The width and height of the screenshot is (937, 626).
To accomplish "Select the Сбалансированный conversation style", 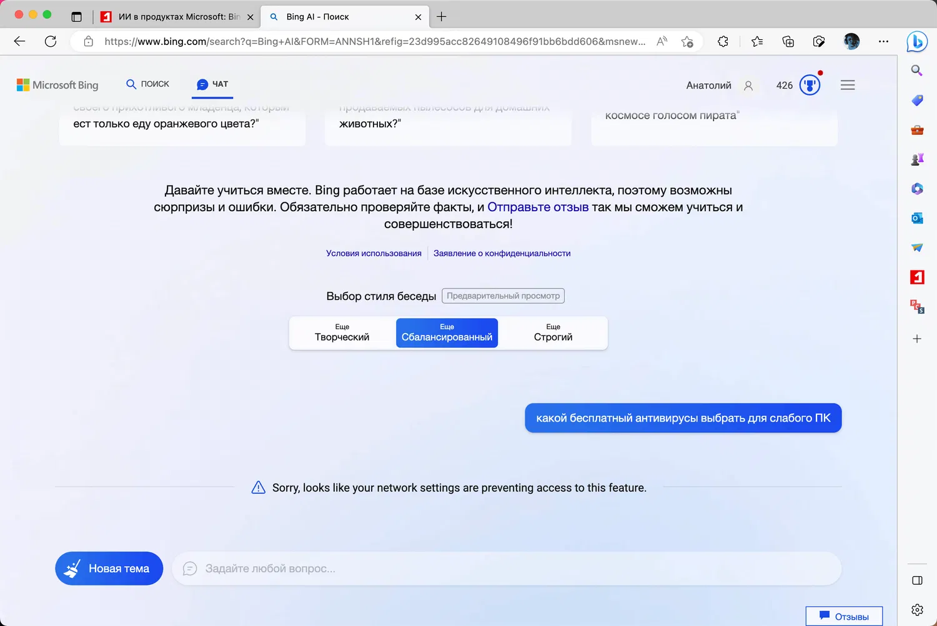I will [x=447, y=333].
